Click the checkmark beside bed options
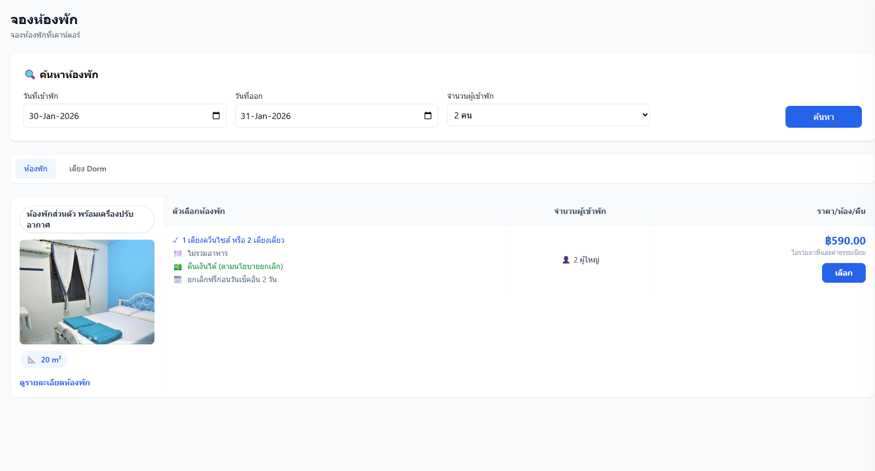The image size is (875, 471). [175, 240]
